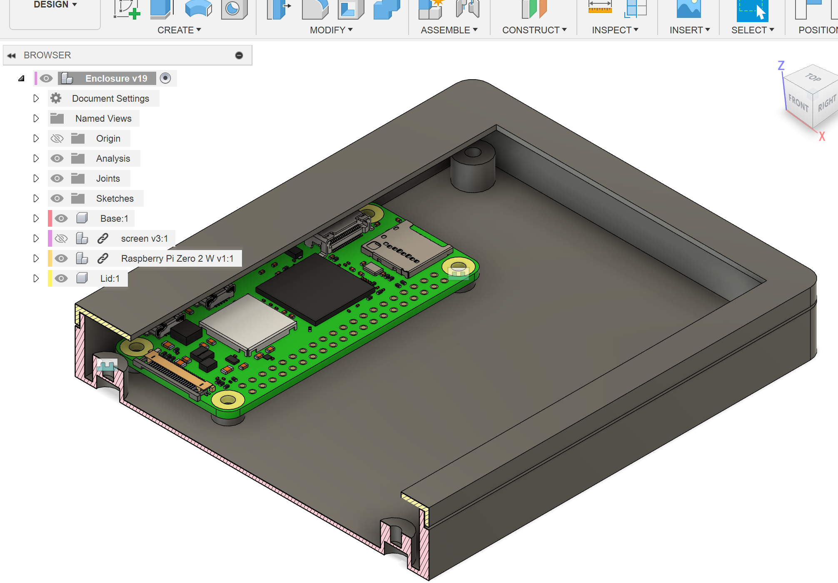Expand the Lid:1 component node
Screen dimensions: 838x583
click(x=36, y=278)
